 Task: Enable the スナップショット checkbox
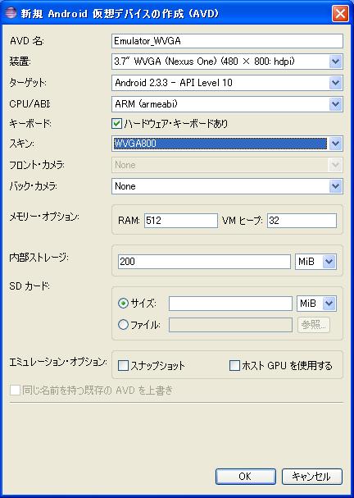(123, 366)
